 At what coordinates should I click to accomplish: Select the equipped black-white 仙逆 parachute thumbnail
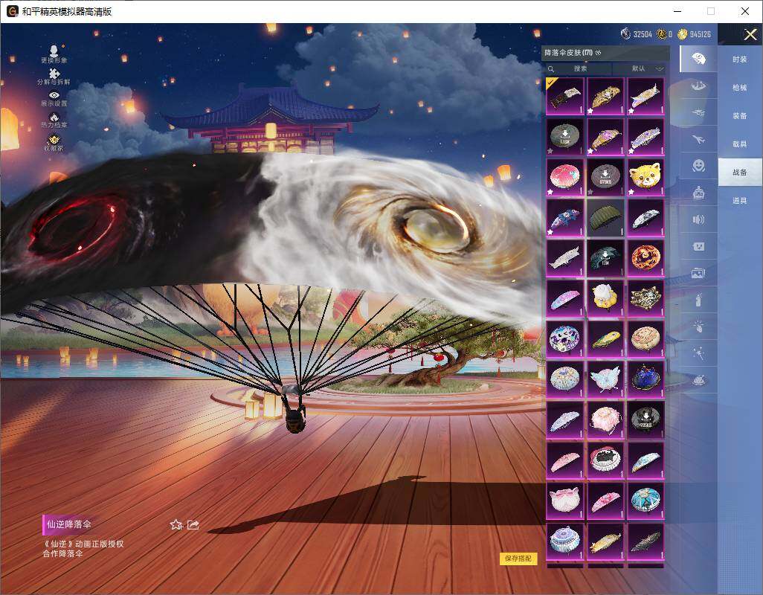click(x=564, y=96)
